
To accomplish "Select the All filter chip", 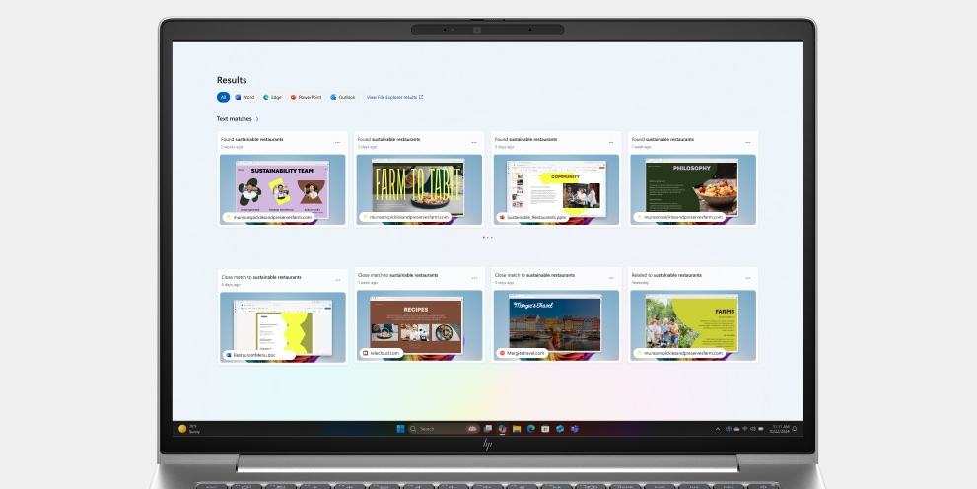I will tap(223, 98).
